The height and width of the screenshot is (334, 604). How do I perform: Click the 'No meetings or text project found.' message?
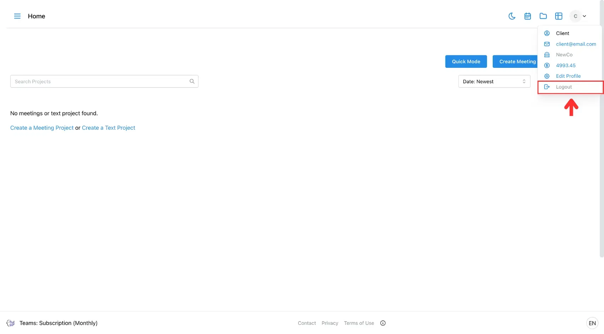[x=54, y=113]
